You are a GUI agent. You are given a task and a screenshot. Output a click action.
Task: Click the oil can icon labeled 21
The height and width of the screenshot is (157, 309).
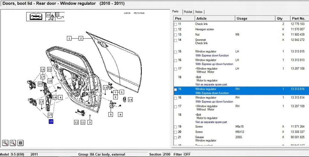59,17
